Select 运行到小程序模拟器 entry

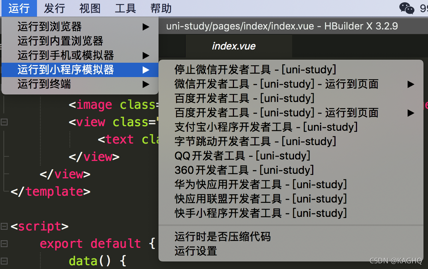[x=80, y=70]
